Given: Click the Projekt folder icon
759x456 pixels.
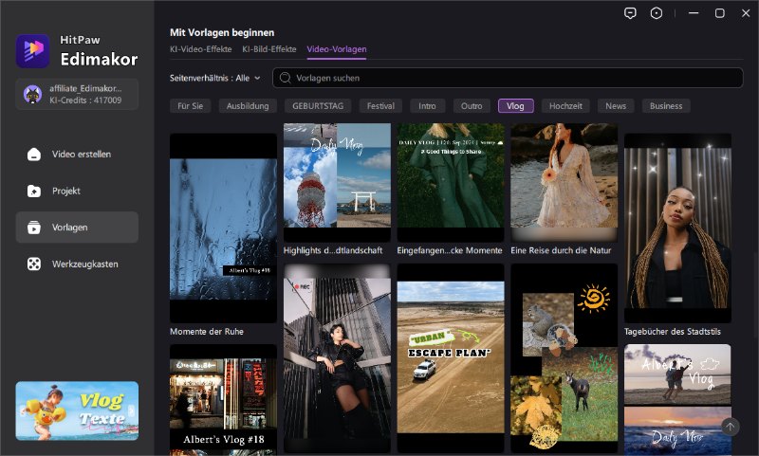Looking at the screenshot, I should (x=34, y=191).
